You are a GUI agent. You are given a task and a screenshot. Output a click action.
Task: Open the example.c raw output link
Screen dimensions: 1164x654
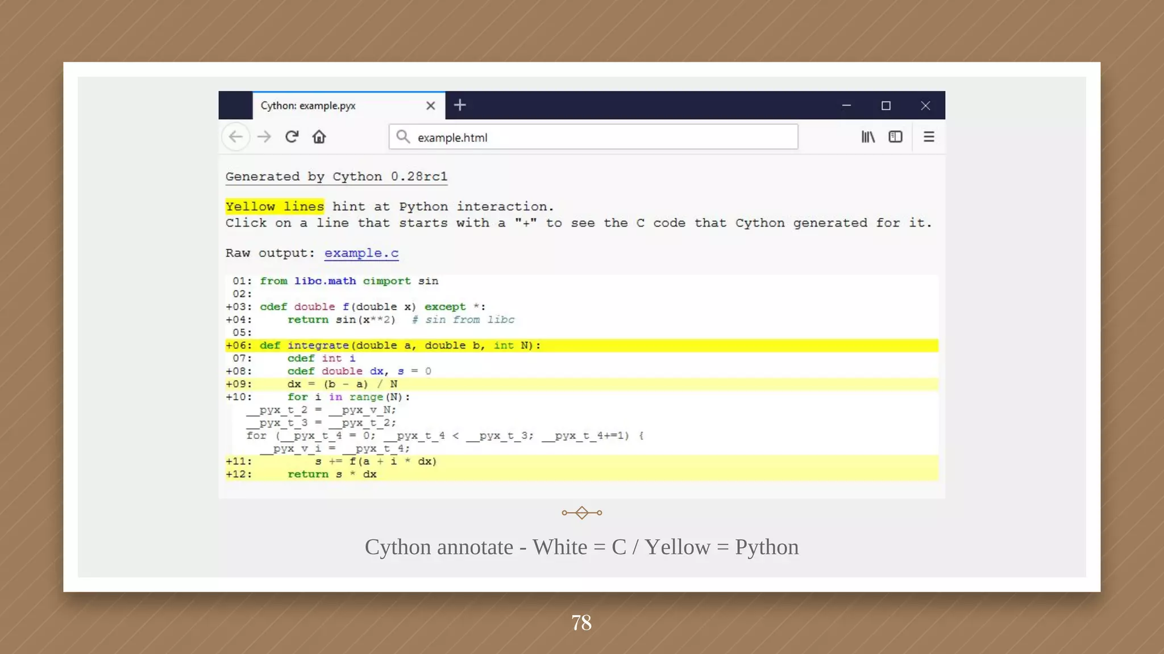361,253
